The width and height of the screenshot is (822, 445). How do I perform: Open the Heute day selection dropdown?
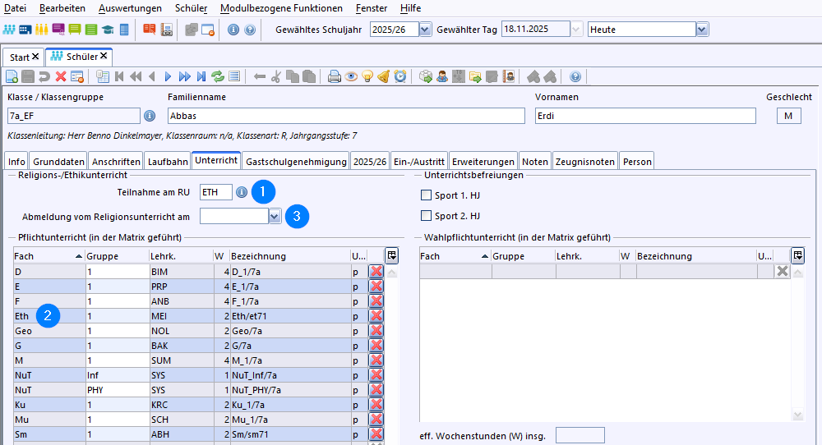pos(701,30)
